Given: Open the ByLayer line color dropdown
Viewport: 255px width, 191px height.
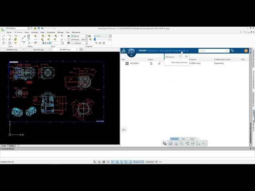Looking at the screenshot, I should [x=86, y=36].
